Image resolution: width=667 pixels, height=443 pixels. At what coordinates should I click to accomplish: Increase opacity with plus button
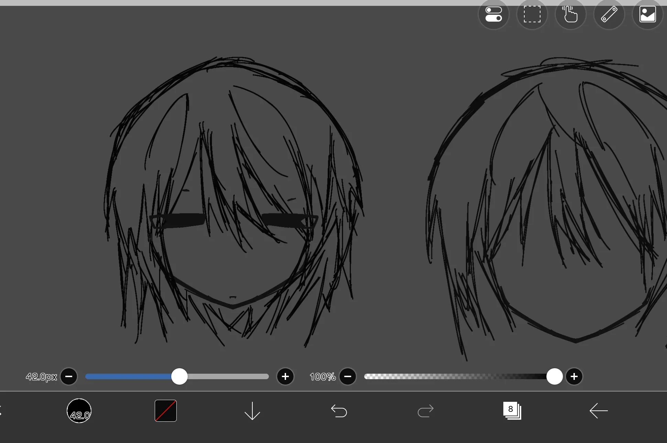pos(574,376)
